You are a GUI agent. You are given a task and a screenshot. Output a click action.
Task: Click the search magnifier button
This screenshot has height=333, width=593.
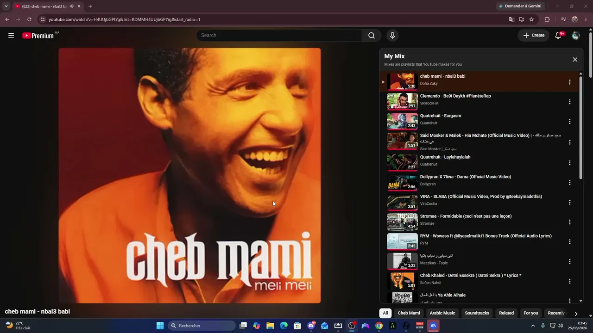pyautogui.click(x=372, y=36)
